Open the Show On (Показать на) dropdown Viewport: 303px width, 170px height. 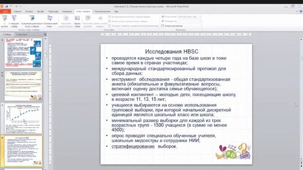(x=189, y=21)
